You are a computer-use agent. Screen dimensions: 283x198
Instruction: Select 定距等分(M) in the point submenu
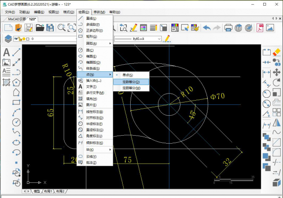[x=131, y=88]
